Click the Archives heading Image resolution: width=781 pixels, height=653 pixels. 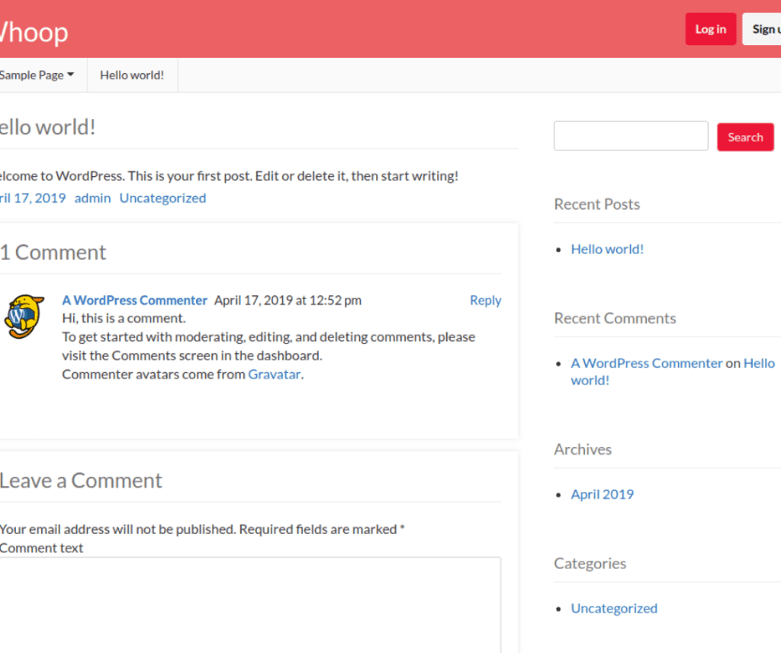point(583,449)
